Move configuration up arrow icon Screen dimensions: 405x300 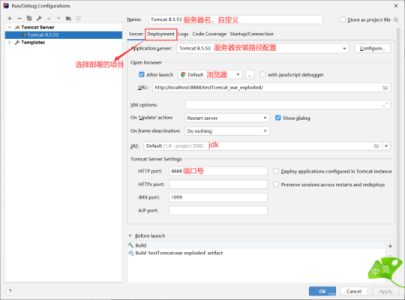coord(49,18)
